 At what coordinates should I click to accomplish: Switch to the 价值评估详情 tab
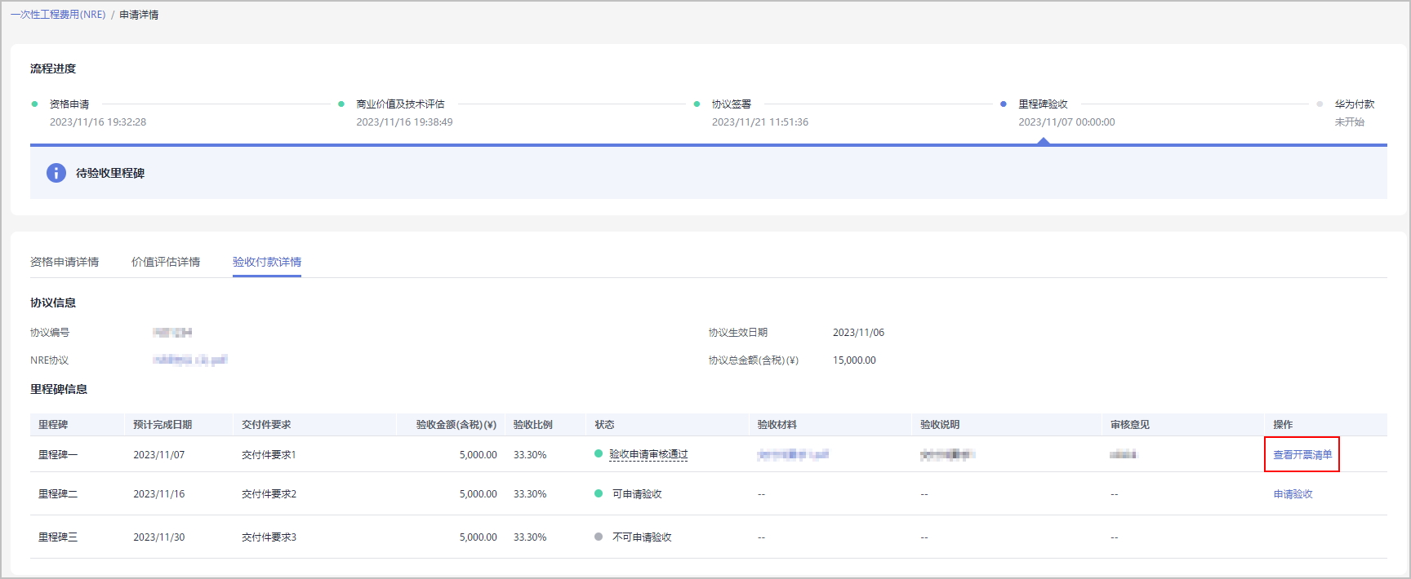166,262
